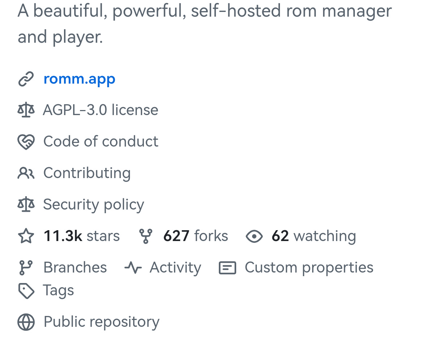
Task: Open the romm.app website link
Action: (80, 79)
